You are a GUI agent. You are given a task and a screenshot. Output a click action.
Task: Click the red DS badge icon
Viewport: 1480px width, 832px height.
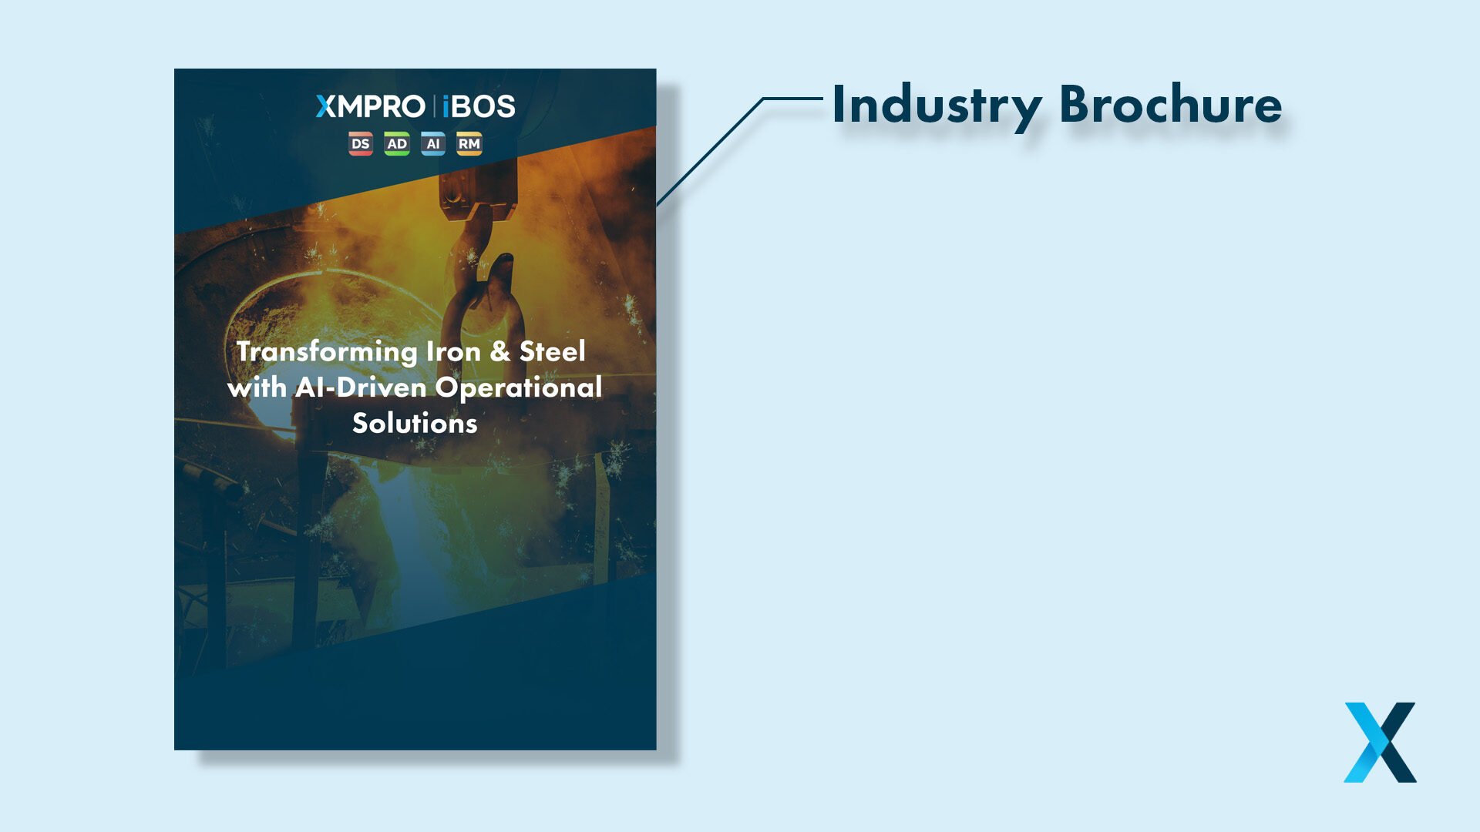pos(360,144)
